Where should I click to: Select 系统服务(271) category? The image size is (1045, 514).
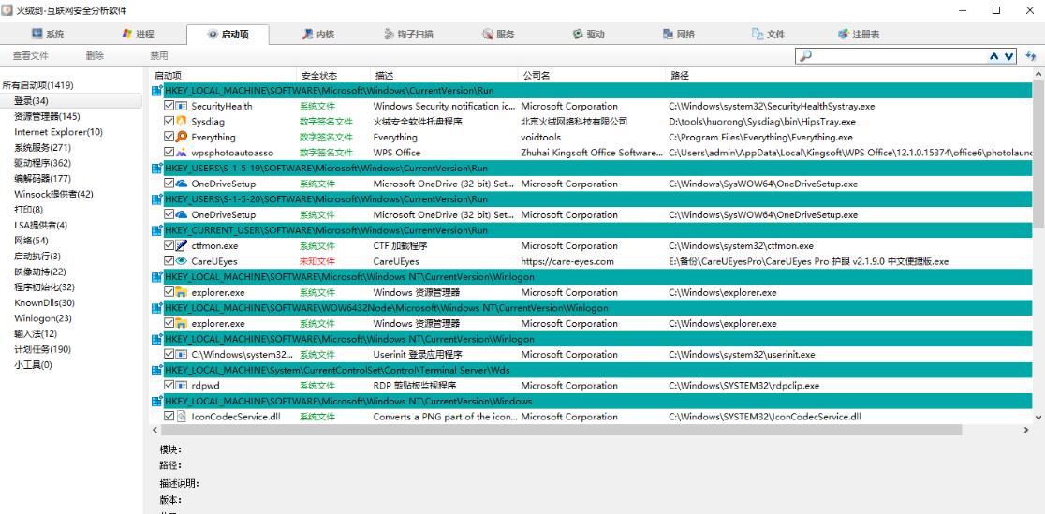click(43, 147)
